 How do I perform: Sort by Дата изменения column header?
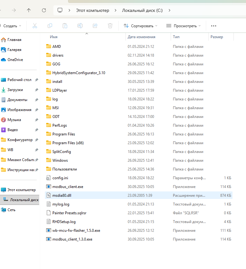142,37
